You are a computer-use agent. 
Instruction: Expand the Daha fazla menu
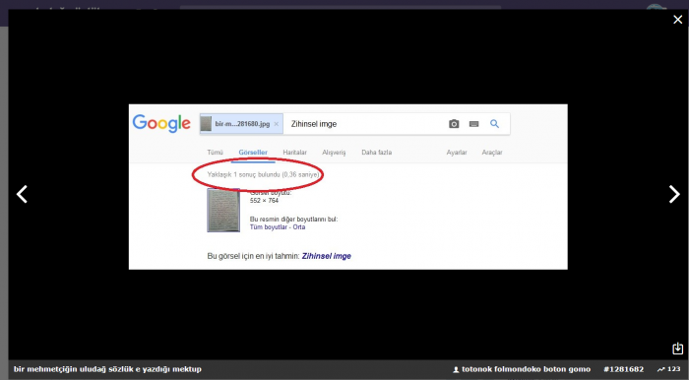[x=377, y=153]
